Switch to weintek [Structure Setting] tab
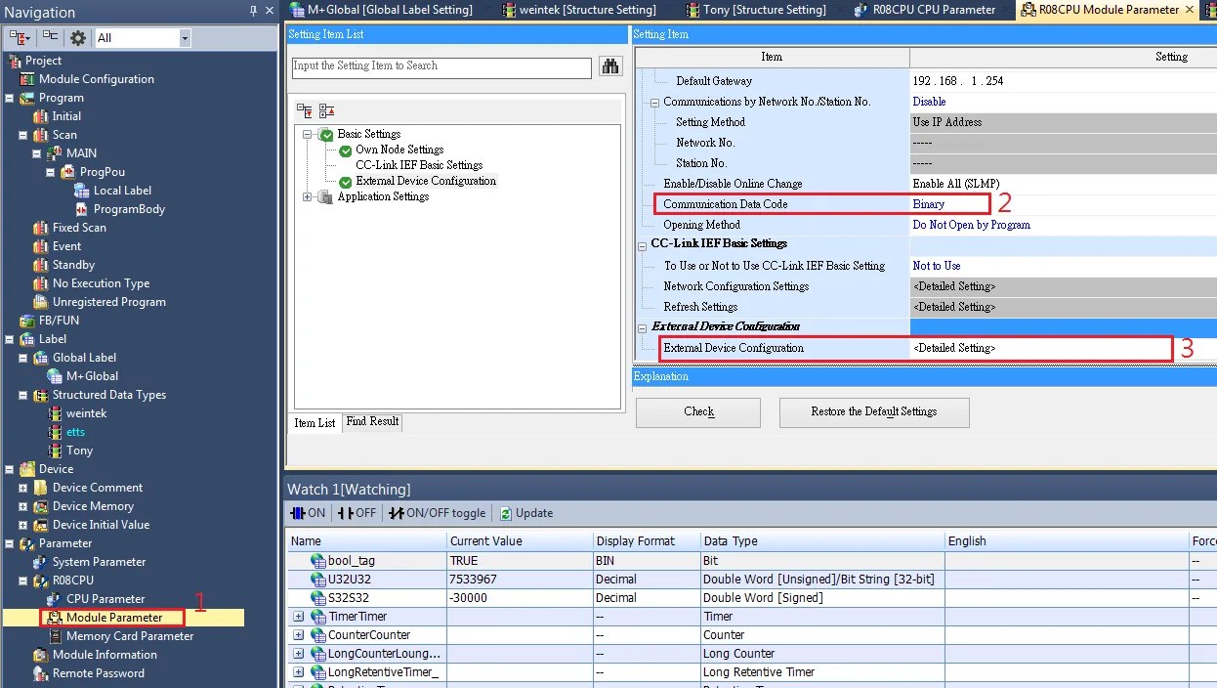Image resolution: width=1217 pixels, height=688 pixels. (x=578, y=10)
